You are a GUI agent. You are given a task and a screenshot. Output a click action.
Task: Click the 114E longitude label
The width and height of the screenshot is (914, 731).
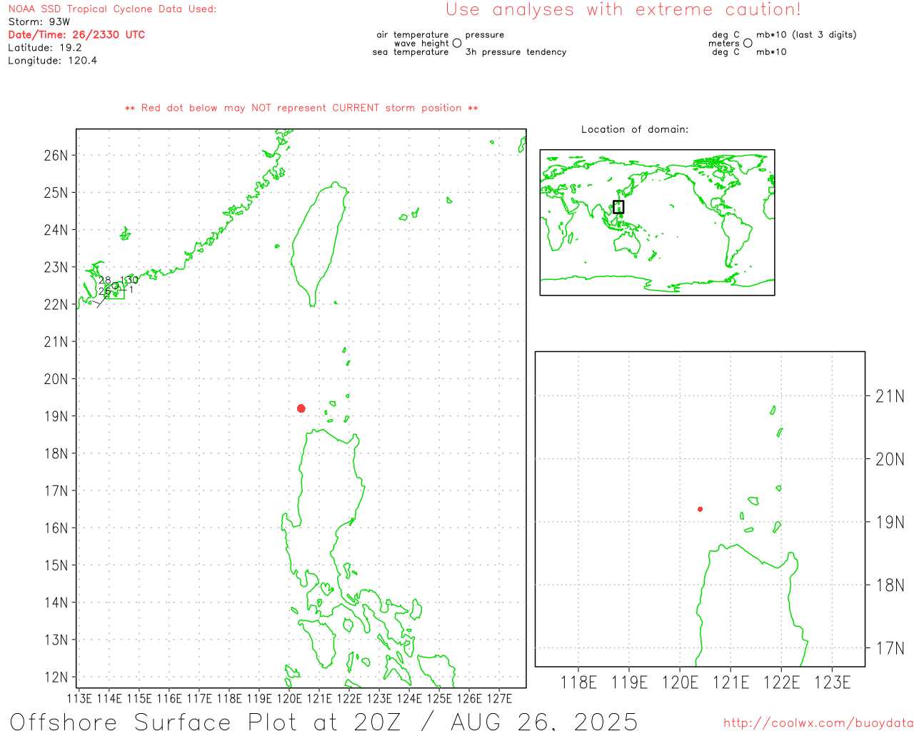[x=109, y=699]
